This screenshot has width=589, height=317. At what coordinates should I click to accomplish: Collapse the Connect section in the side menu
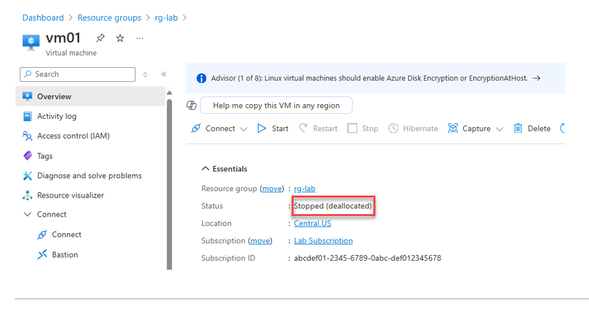(x=27, y=214)
